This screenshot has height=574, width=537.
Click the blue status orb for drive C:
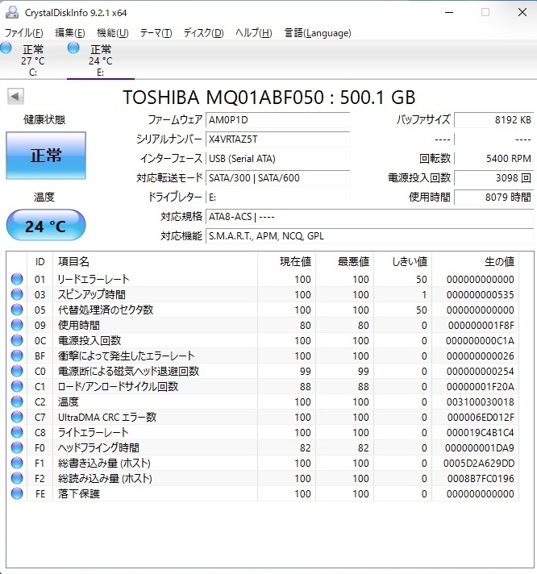pyautogui.click(x=6, y=48)
